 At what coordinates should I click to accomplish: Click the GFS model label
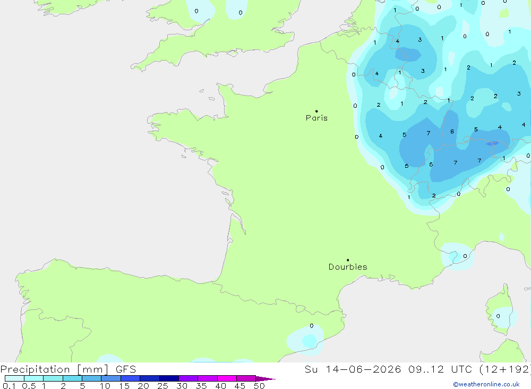[126, 369]
